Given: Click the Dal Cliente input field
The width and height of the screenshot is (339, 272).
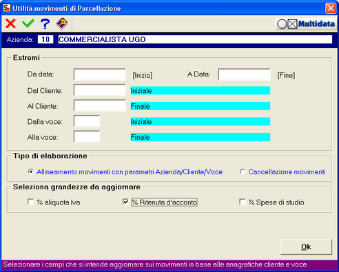Looking at the screenshot, I should pos(100,90).
